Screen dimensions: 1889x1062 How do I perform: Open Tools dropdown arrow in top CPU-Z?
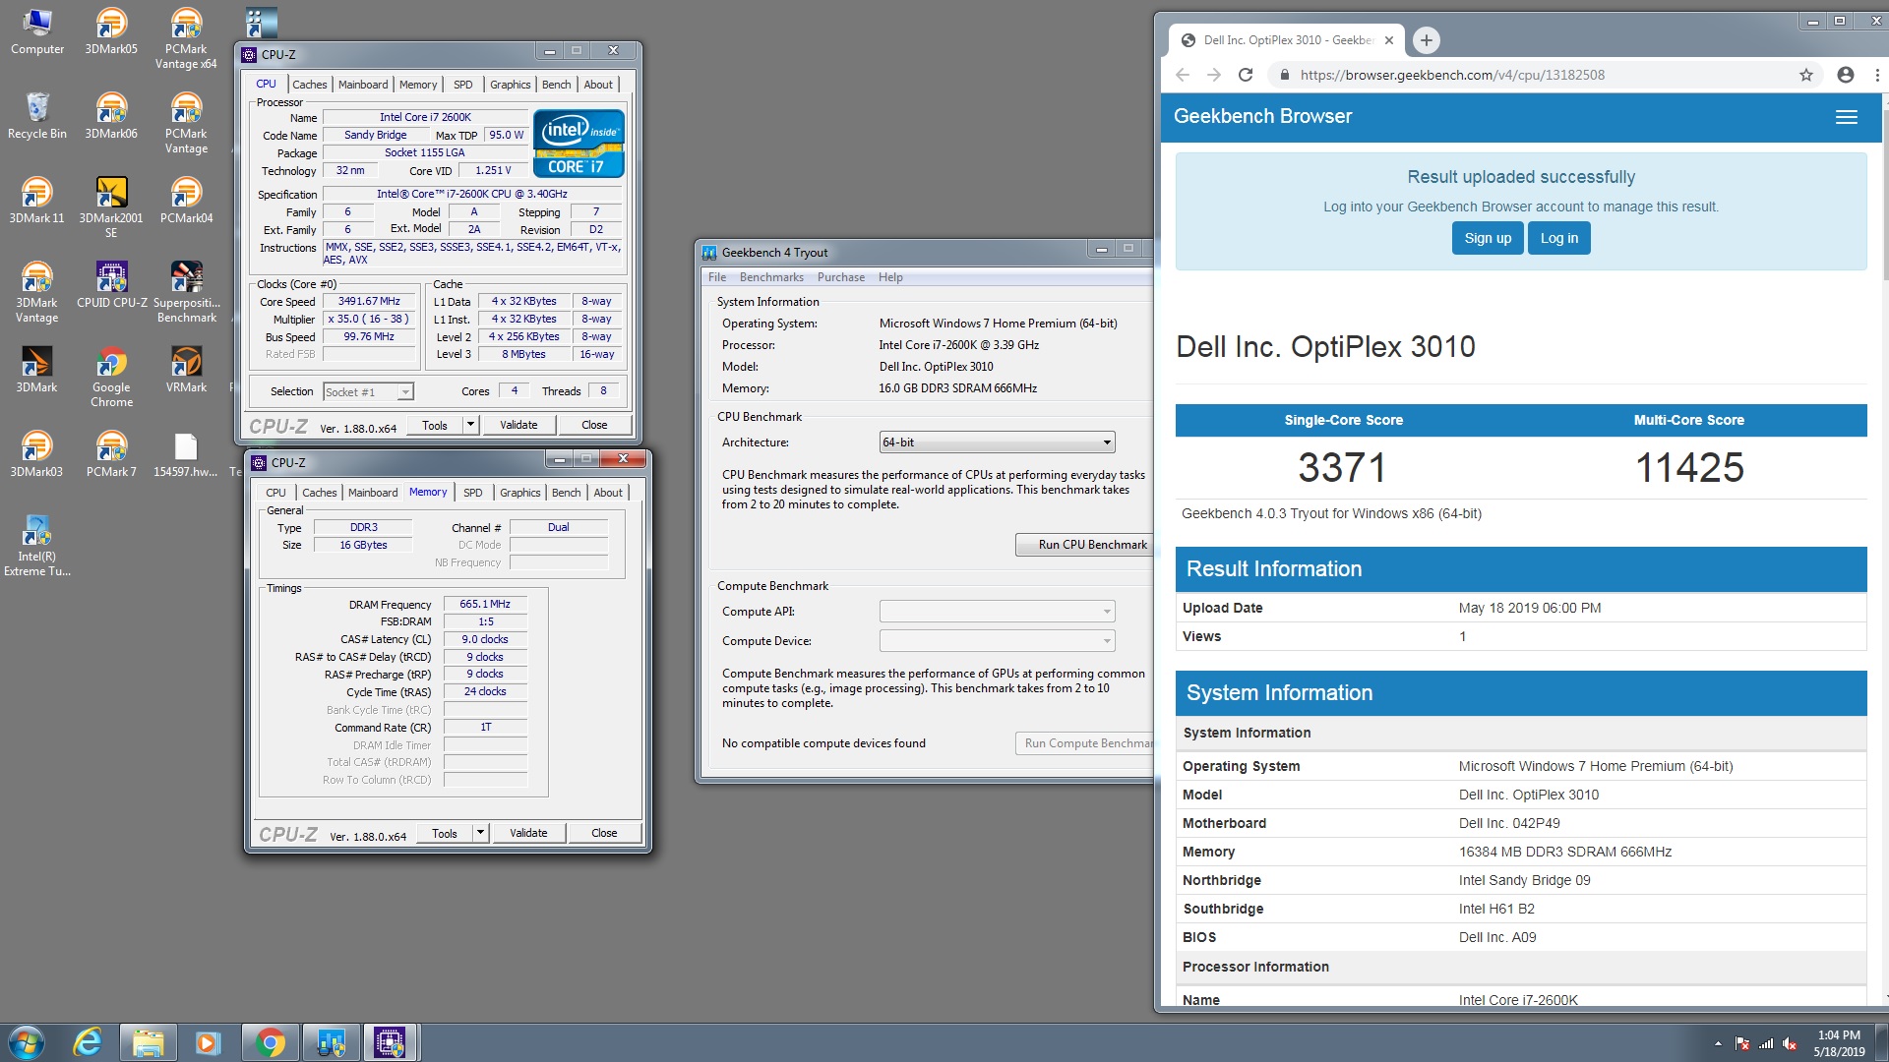(x=470, y=425)
